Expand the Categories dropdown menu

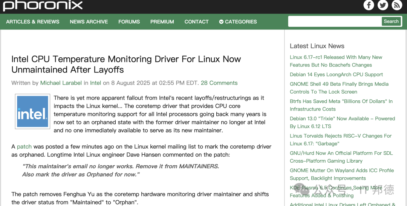238,22
